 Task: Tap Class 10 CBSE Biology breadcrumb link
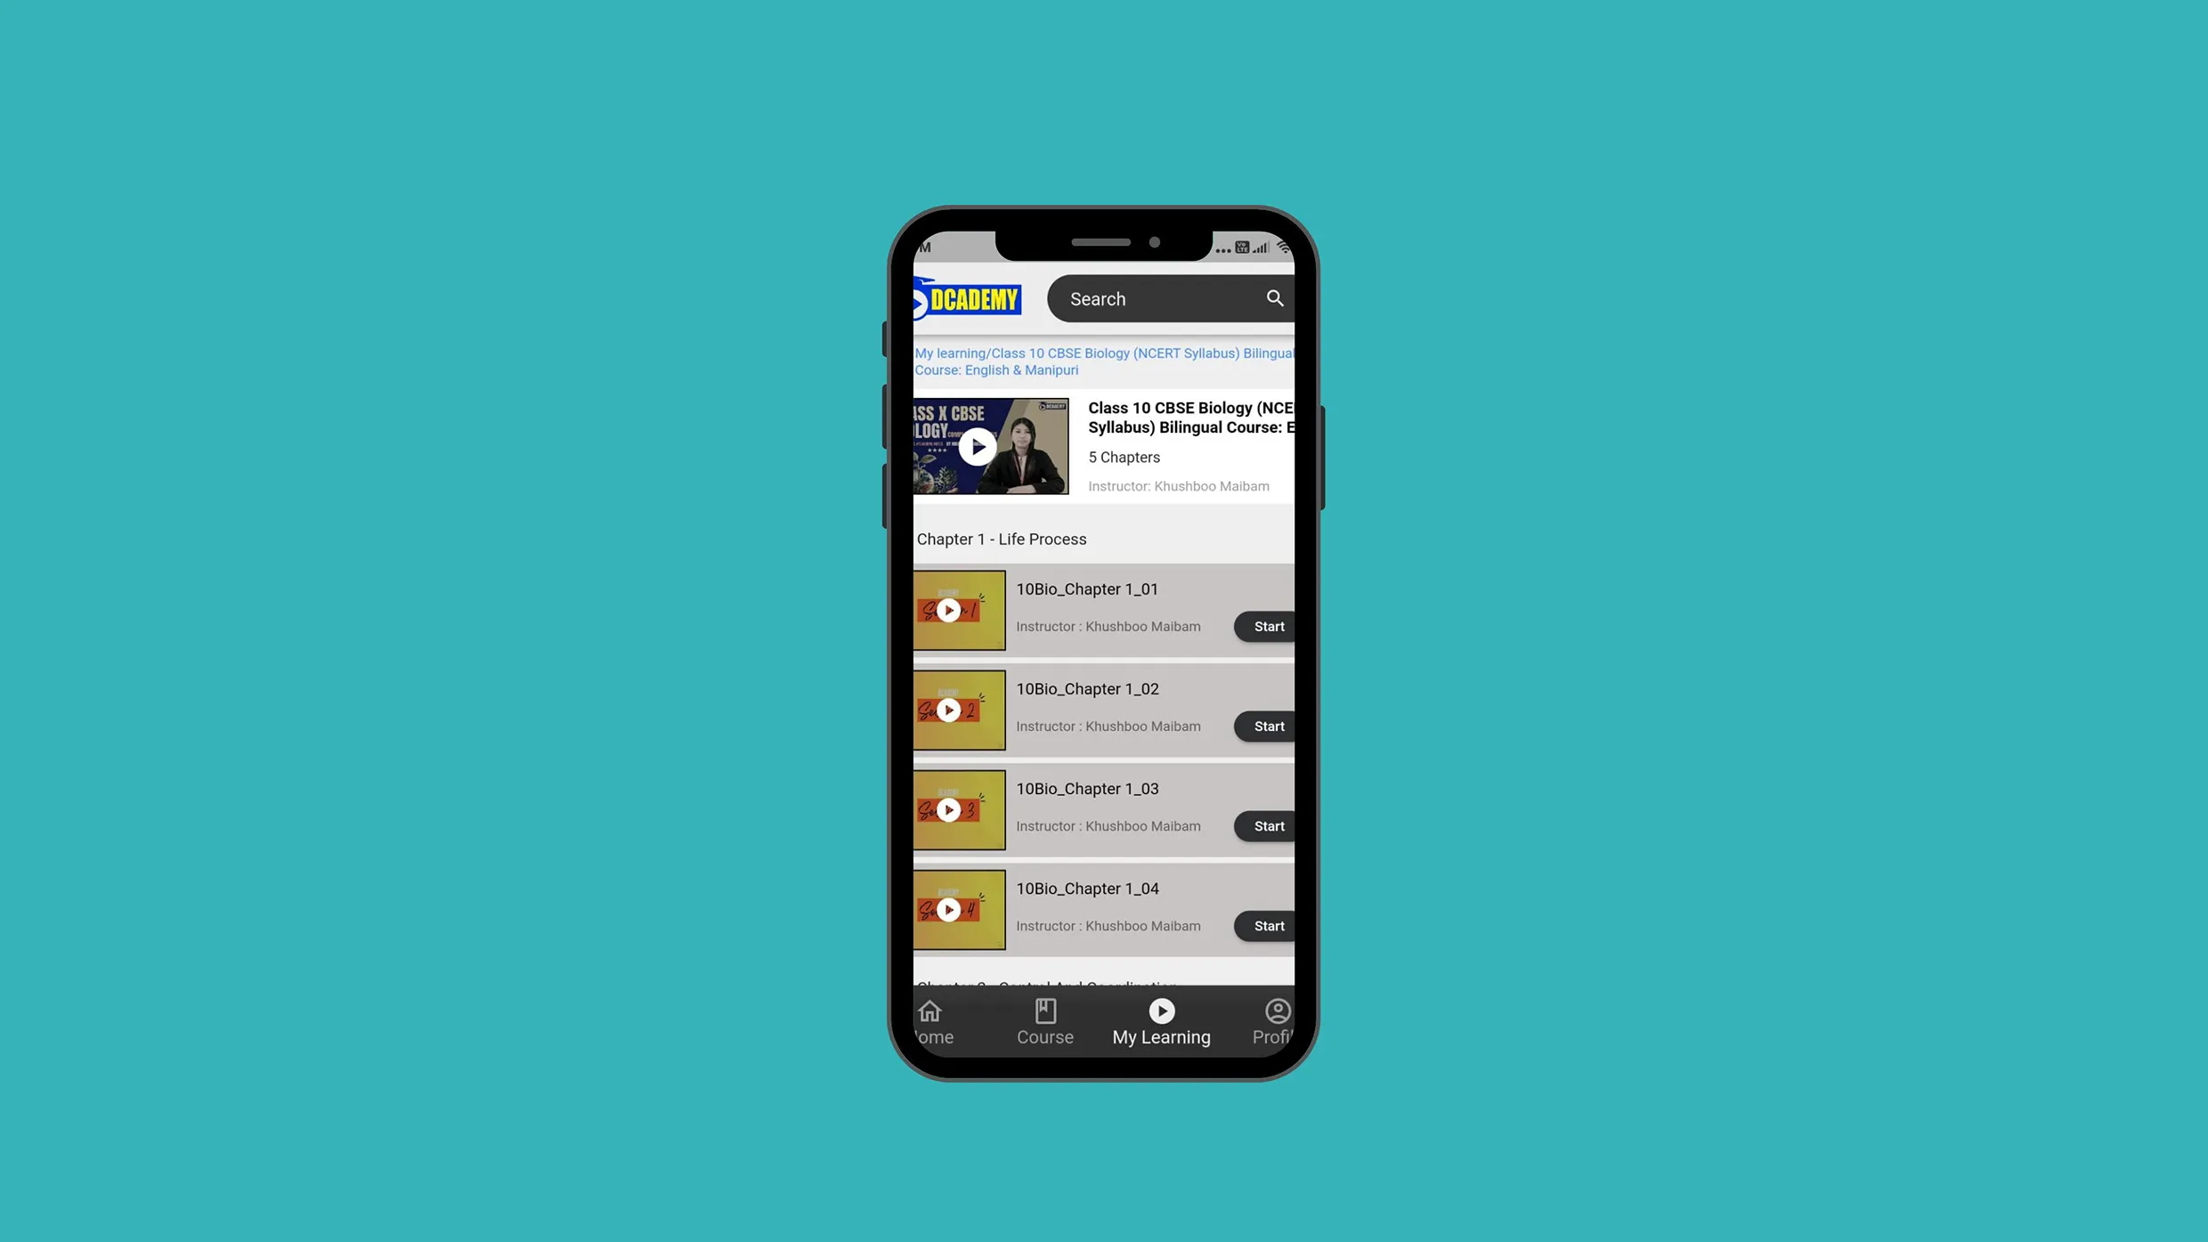coord(1104,361)
